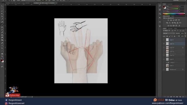Select the Eyedropper tool
Screen dimensions: 187x105
coord(2,19)
